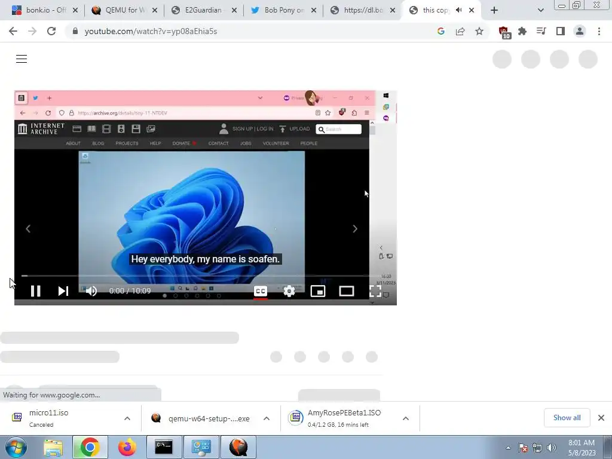Screen dimensions: 612x459
Task: Mute the video player volume
Action: pyautogui.click(x=91, y=291)
